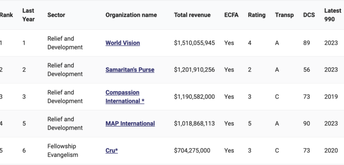The image size is (344, 165).
Task: Sort by Total revenue header
Action: pyautogui.click(x=192, y=15)
